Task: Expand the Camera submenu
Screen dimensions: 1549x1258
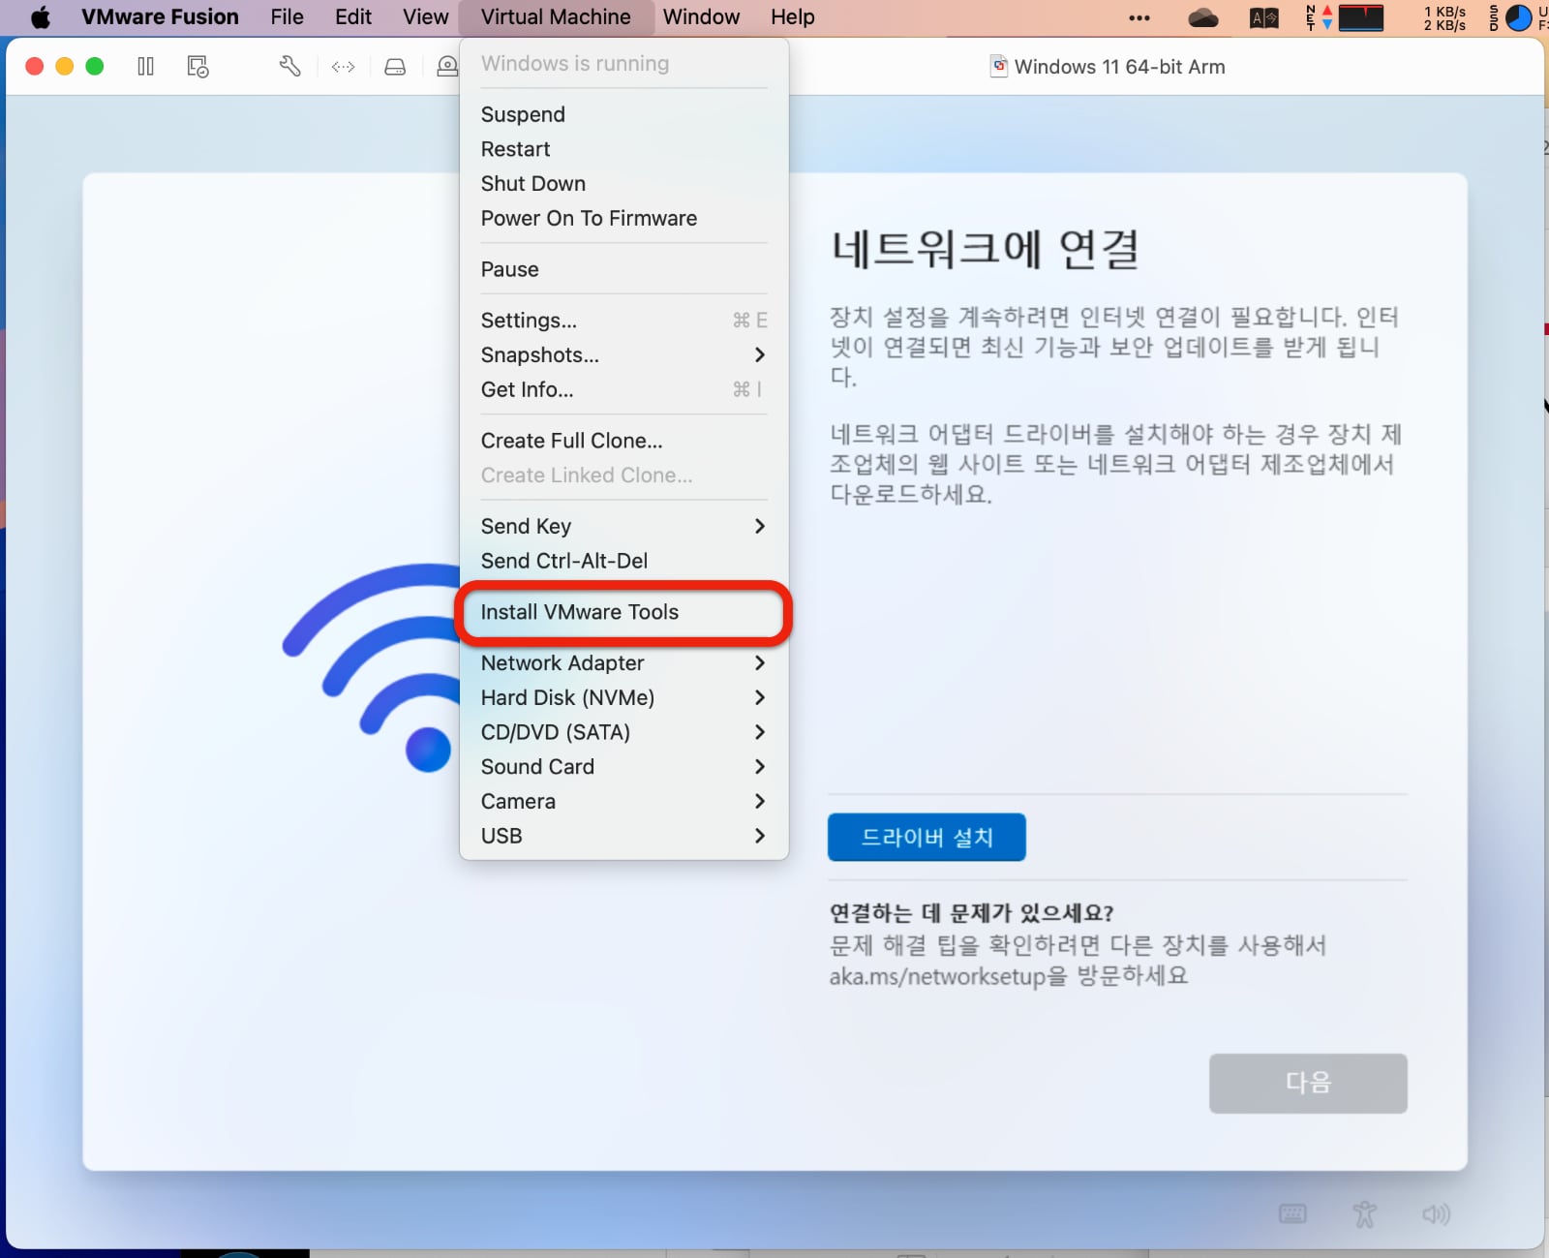Action: (x=623, y=801)
